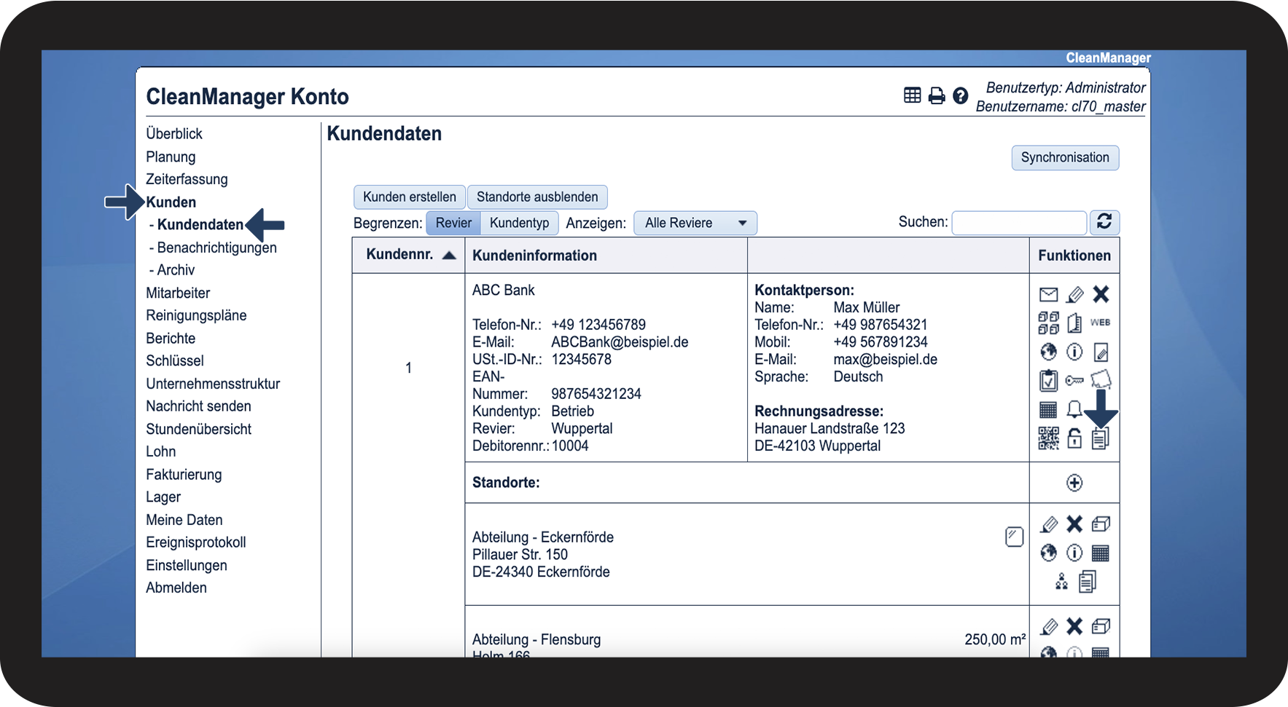Click the Kunden erstellen button
The height and width of the screenshot is (707, 1288).
(409, 197)
